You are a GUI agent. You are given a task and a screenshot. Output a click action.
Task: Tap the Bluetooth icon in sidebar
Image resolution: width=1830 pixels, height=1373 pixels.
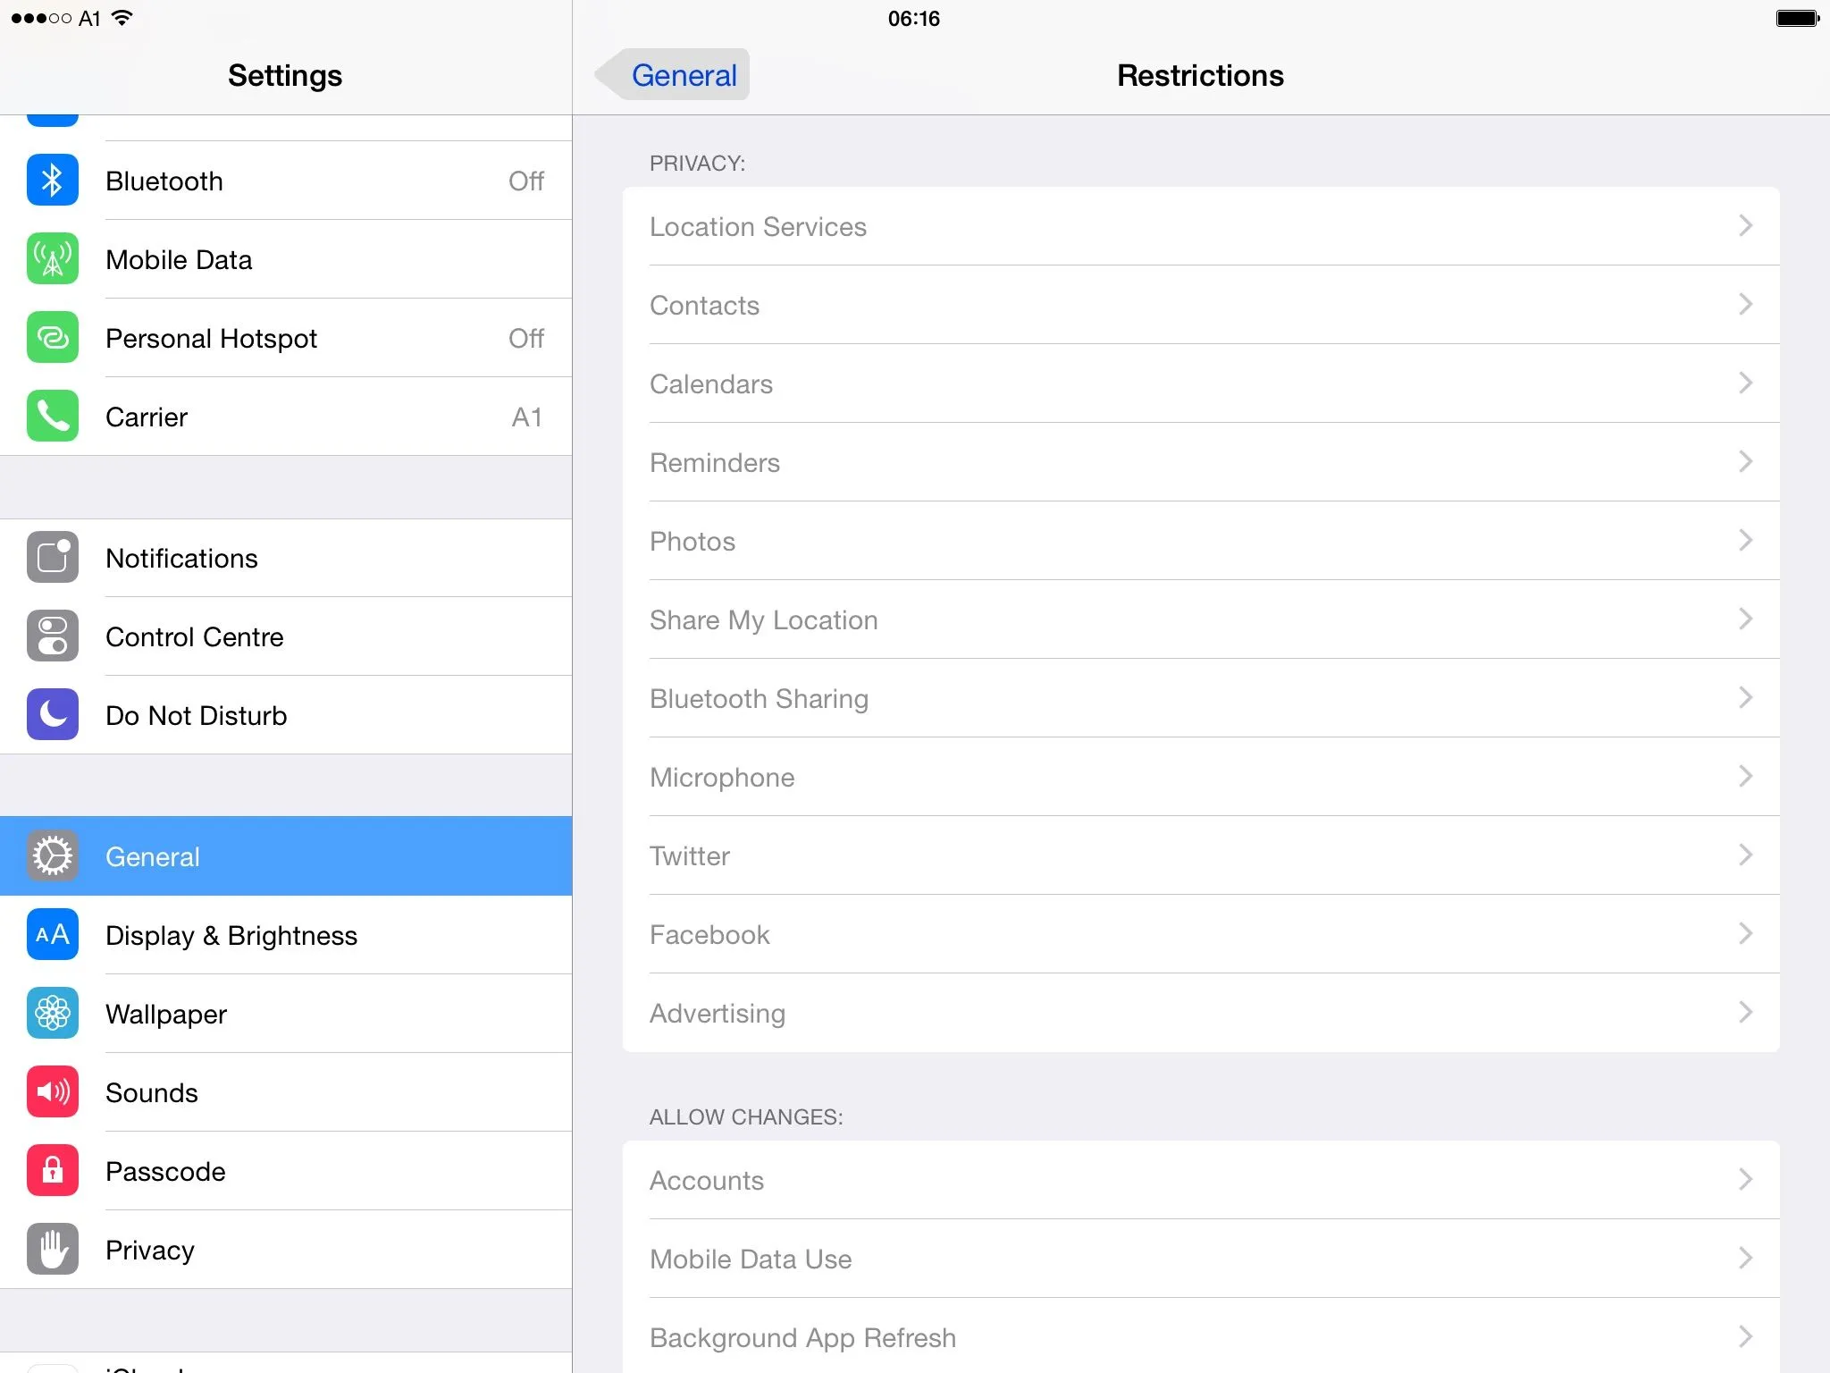[x=53, y=181]
